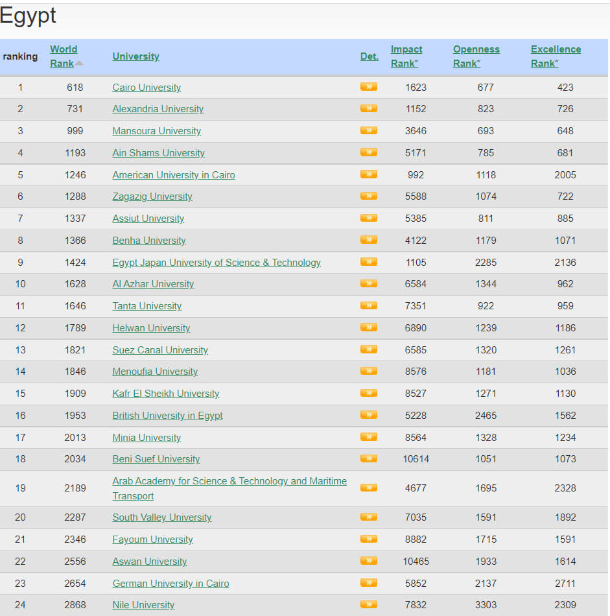The height and width of the screenshot is (616, 610).
Task: Sort the table by Openness Rank
Action: point(476,56)
